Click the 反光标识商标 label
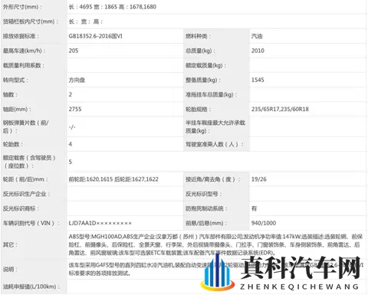This screenshot has height=295, width=368. click(x=21, y=208)
